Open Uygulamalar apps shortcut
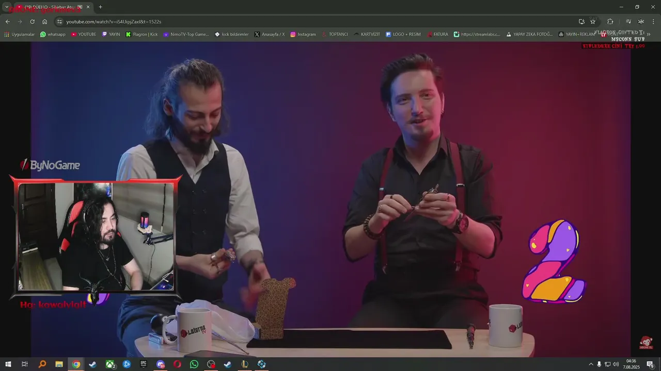 pos(19,35)
